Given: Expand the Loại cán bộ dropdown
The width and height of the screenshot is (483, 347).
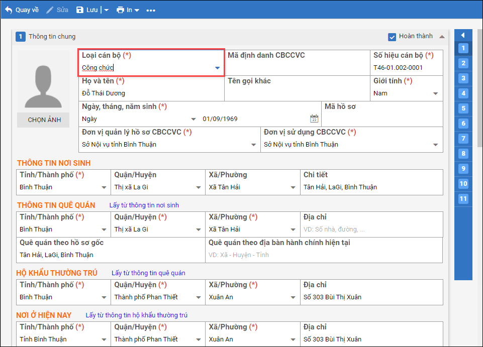Looking at the screenshot, I should click(217, 68).
